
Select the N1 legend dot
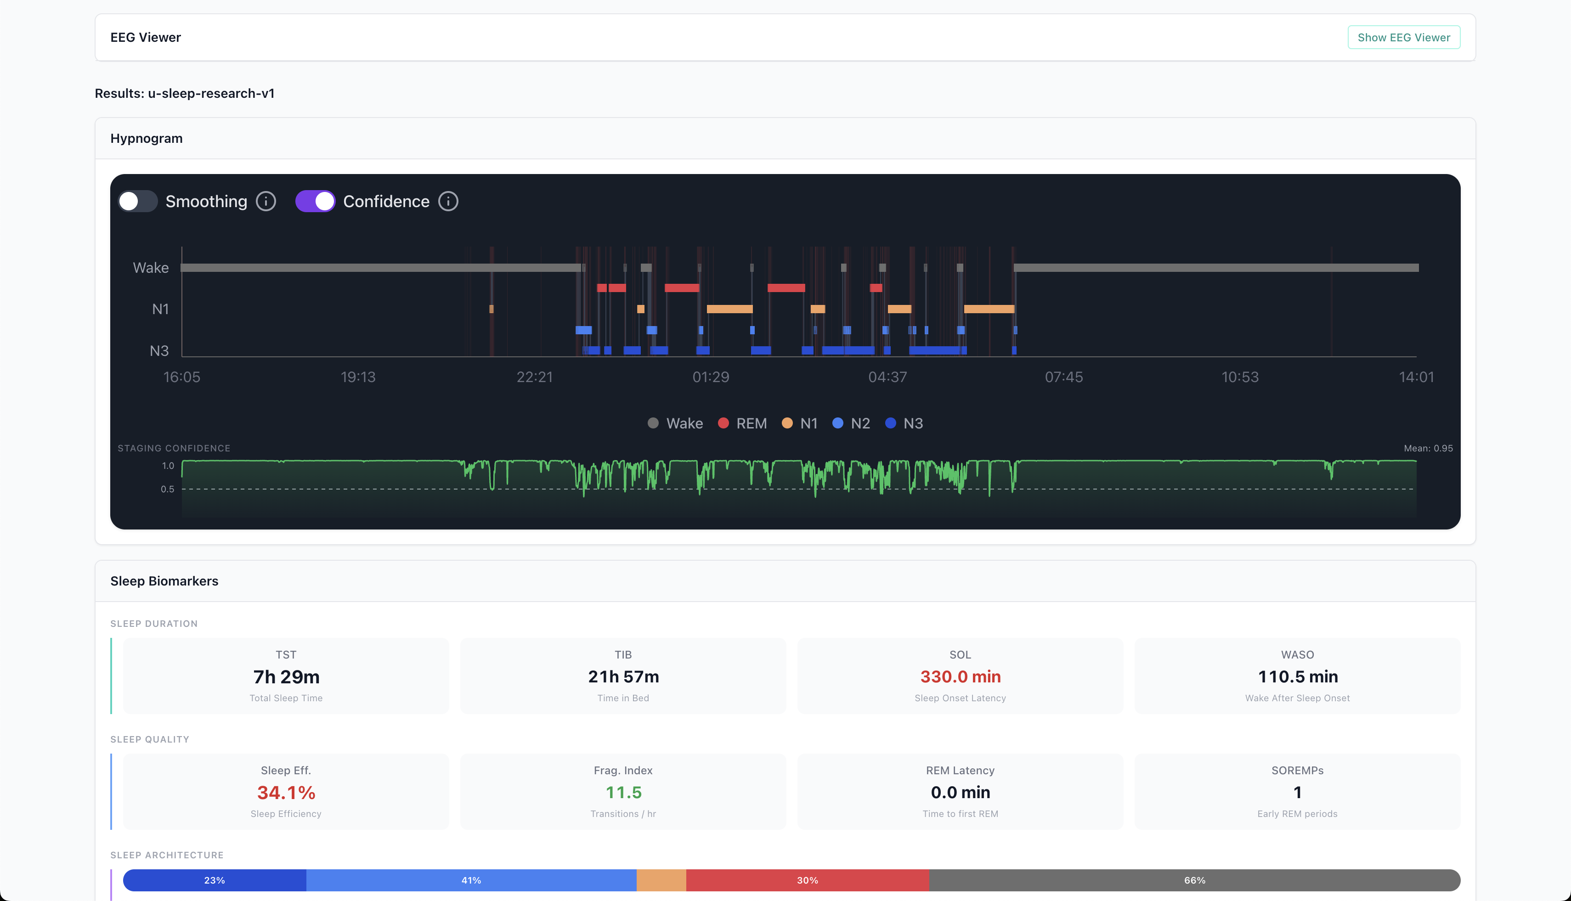[787, 423]
